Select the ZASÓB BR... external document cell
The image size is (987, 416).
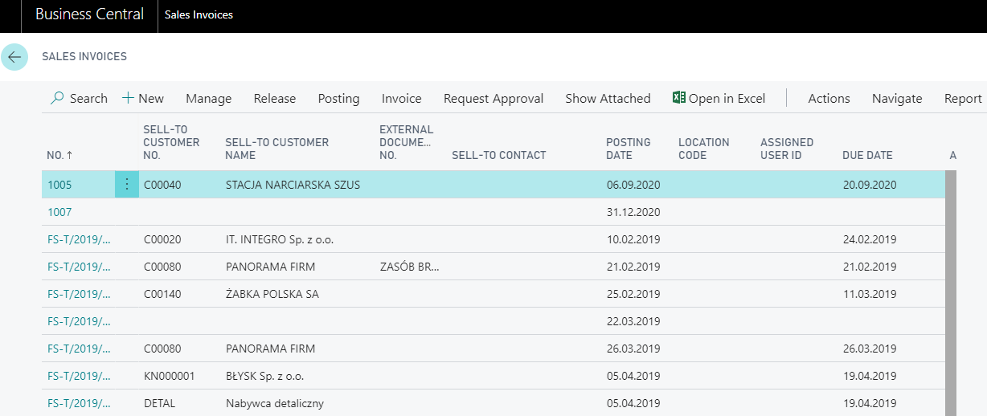pyautogui.click(x=410, y=267)
